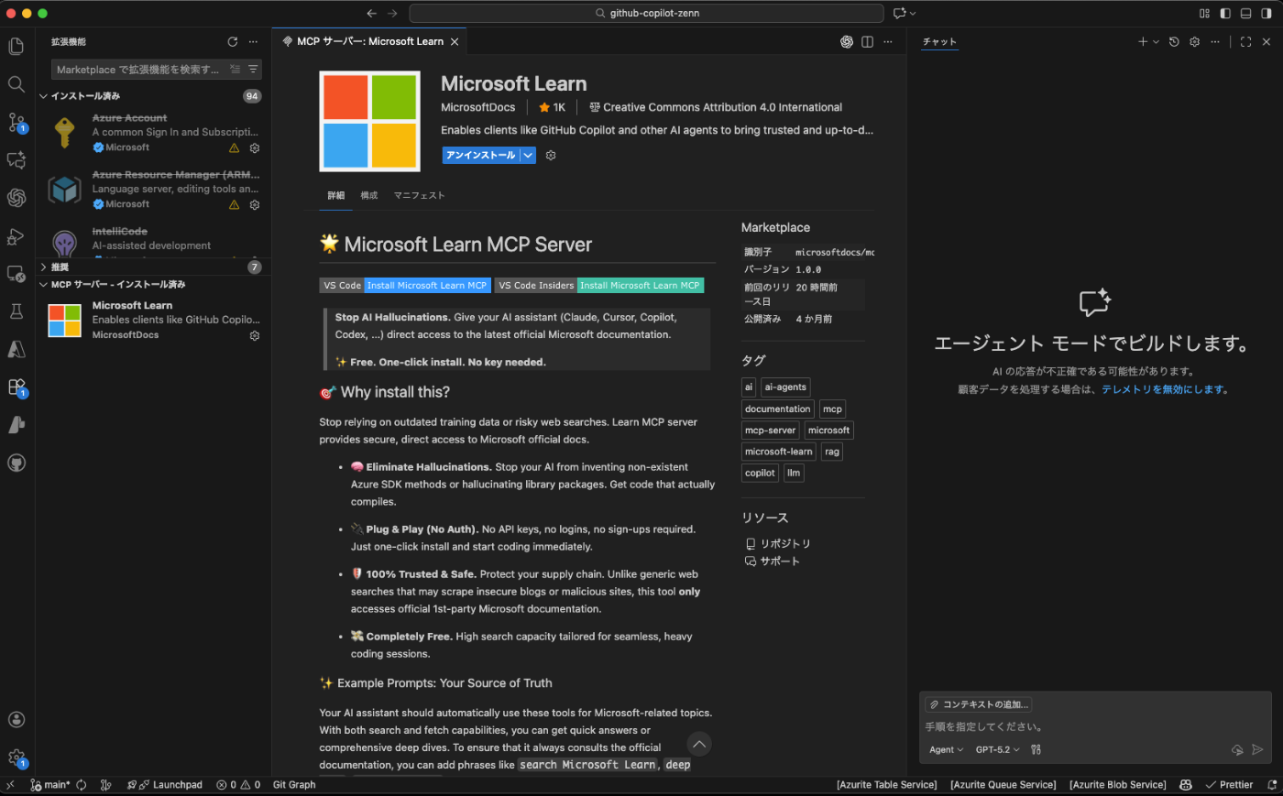Open Source Control view with badge
The width and height of the screenshot is (1283, 796).
pyautogui.click(x=16, y=123)
